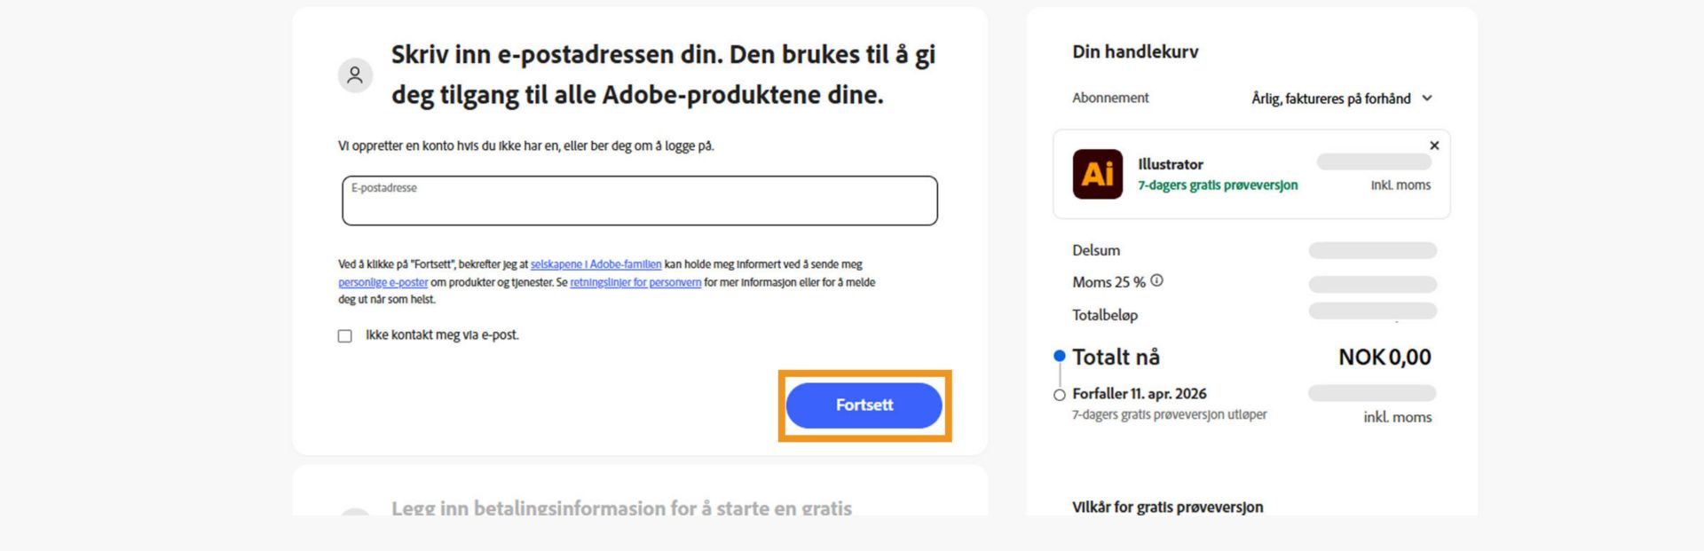Viewport: 1704px width, 551px height.
Task: Click the X to remove Illustrator from cart
Action: pos(1434,146)
